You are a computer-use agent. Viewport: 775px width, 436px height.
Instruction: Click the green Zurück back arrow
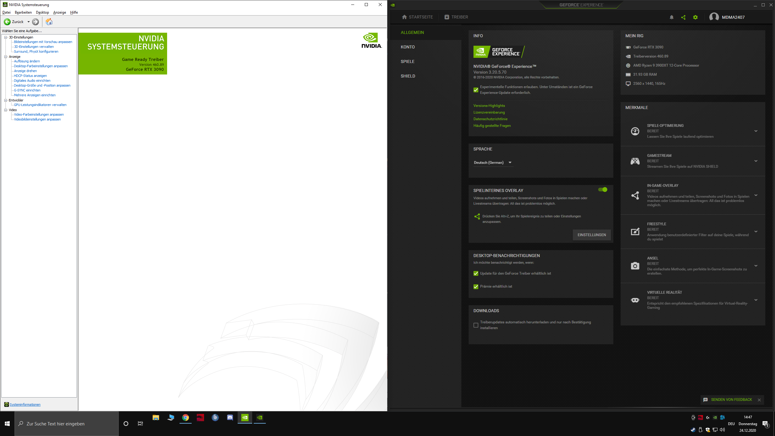(x=7, y=22)
